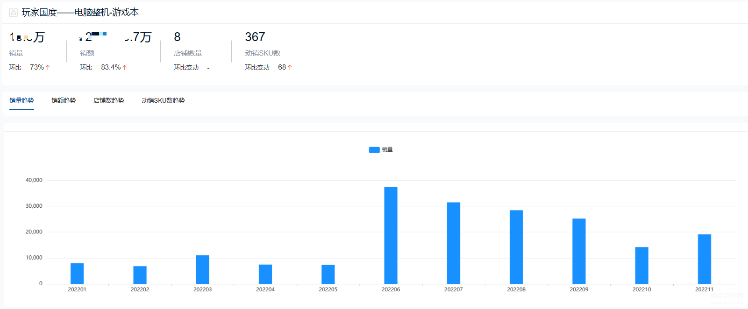Click the up arrow next to 68
This screenshot has width=748, height=309.
tap(290, 68)
